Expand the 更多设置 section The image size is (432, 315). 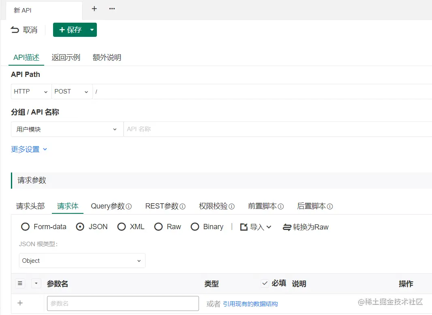click(x=29, y=149)
